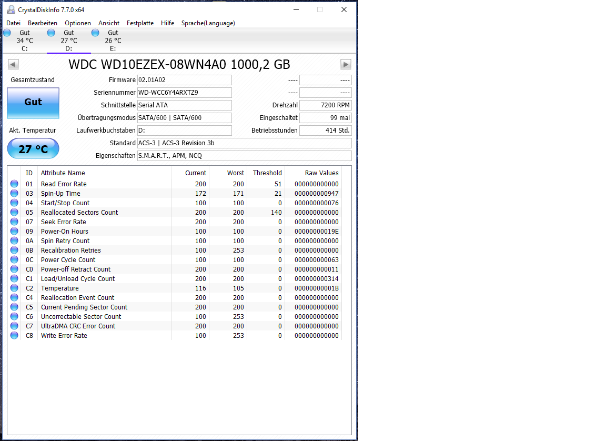Switch to drive D: tab at 27 °C
Image resolution: width=606 pixels, height=441 pixels.
coord(69,41)
